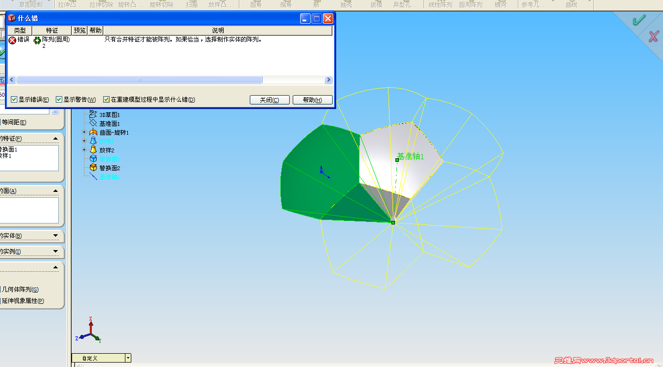Click the 替换面2 replace face icon

pyautogui.click(x=93, y=168)
